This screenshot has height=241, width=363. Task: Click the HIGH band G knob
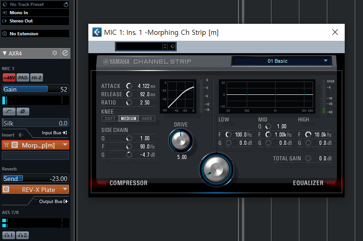point(308,143)
